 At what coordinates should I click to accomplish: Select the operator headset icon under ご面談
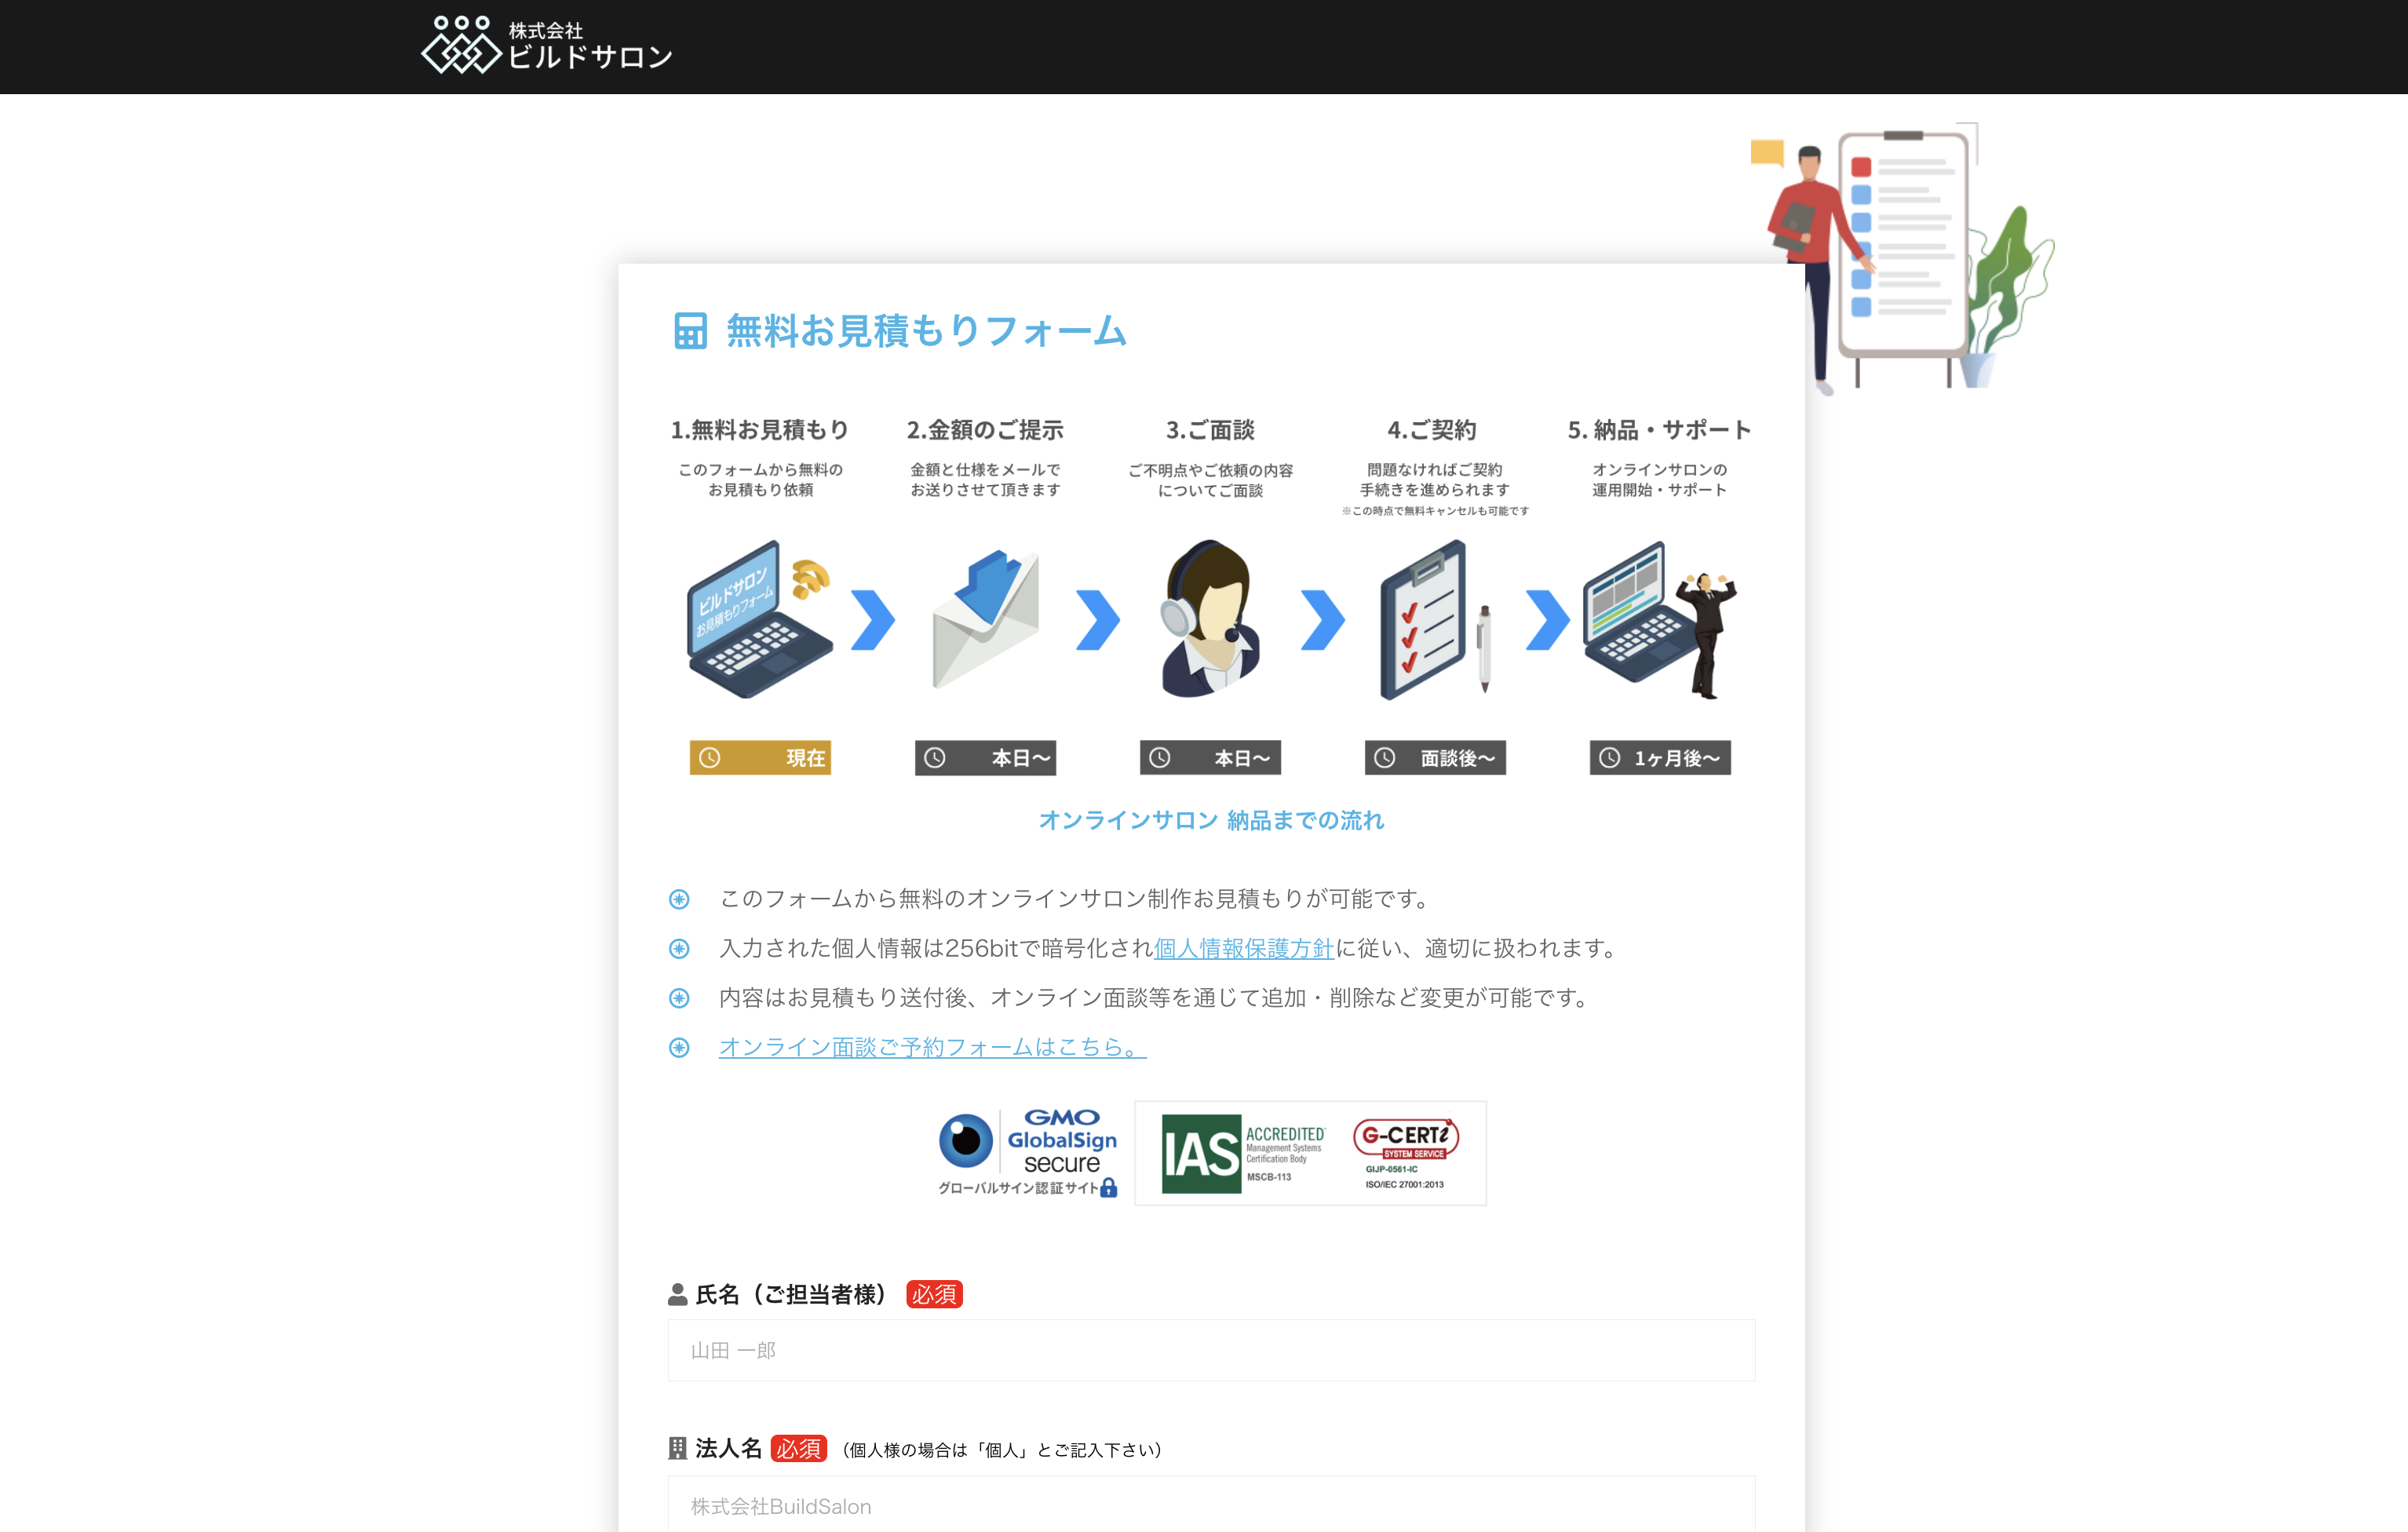[1210, 620]
